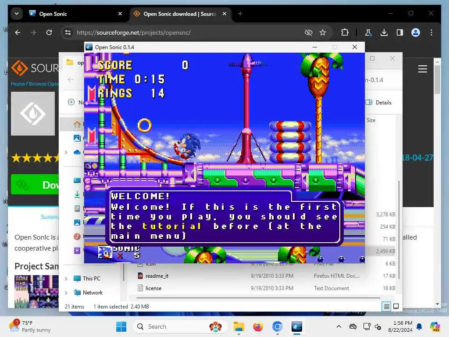Click the SourceForge logo
Screen dimensions: 449x337
35,68
